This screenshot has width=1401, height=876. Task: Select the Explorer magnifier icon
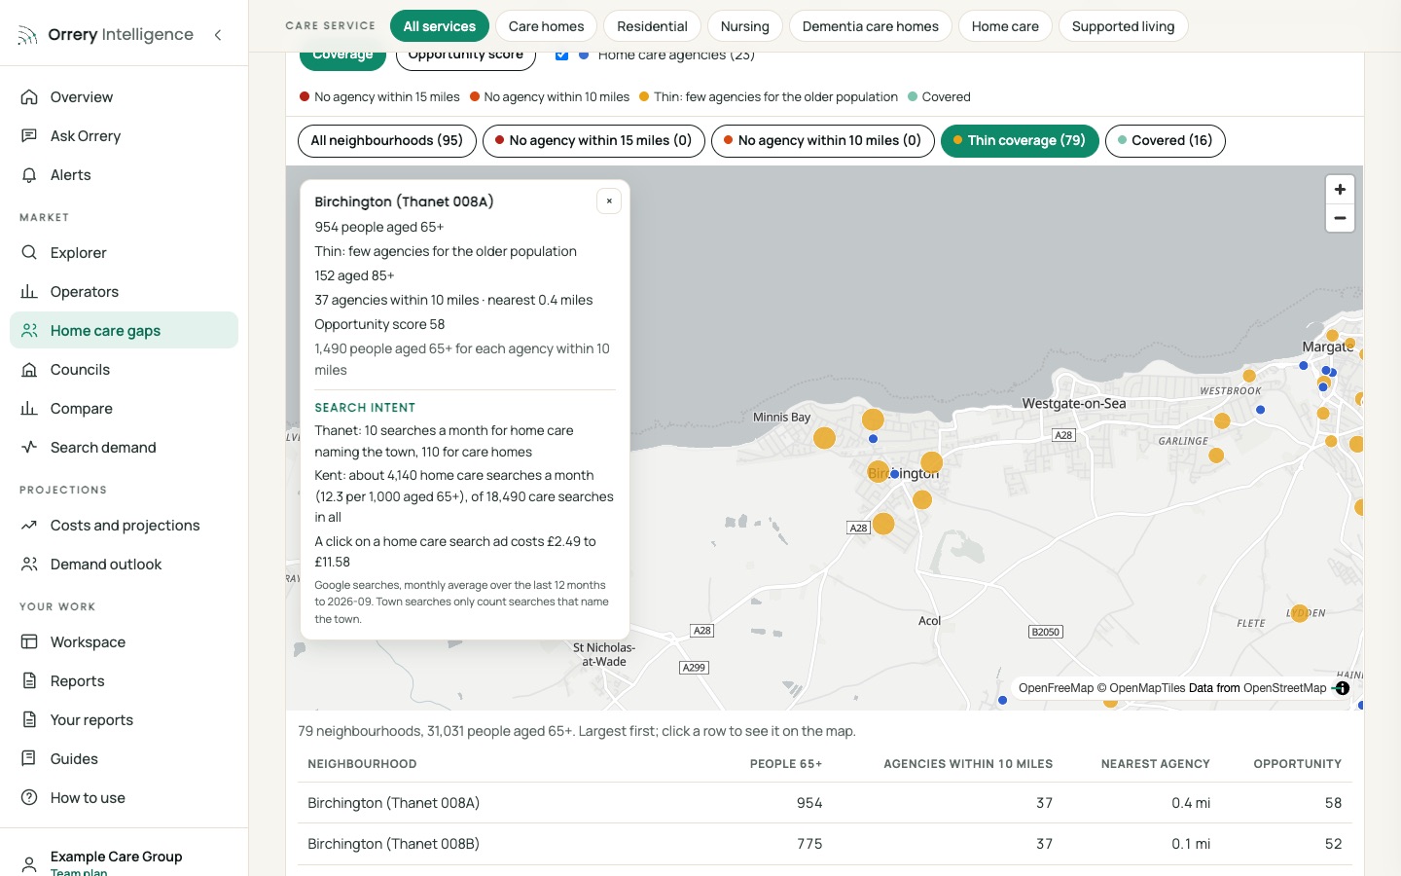(29, 253)
